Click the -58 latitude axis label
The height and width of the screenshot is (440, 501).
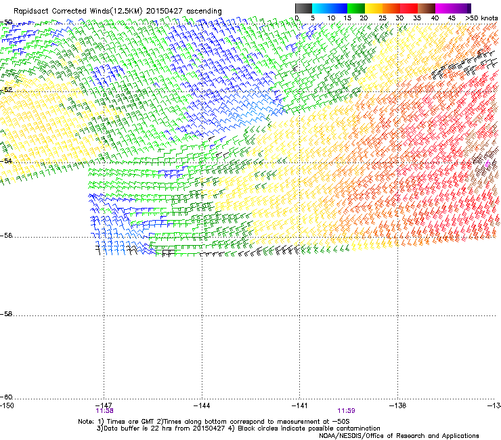pyautogui.click(x=6, y=314)
